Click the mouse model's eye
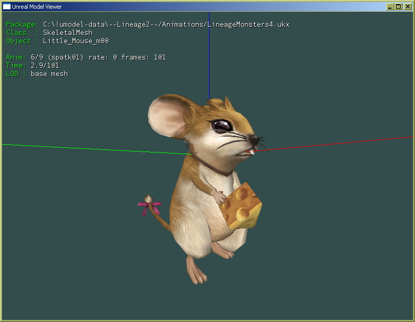Screen dimensions: 415x322 (x=221, y=126)
